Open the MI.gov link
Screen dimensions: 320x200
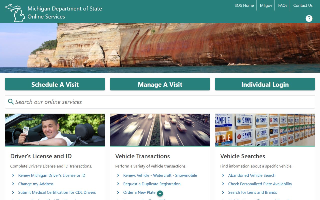[266, 5]
